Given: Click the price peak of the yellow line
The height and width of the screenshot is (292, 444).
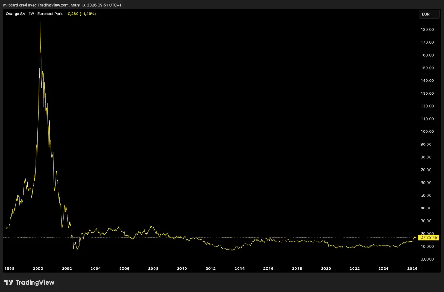Looking at the screenshot, I should 40,22.
